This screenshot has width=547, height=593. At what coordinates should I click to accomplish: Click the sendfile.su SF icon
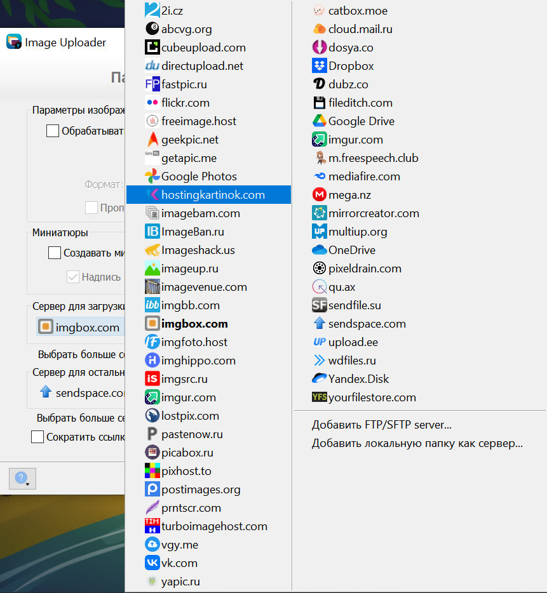319,305
